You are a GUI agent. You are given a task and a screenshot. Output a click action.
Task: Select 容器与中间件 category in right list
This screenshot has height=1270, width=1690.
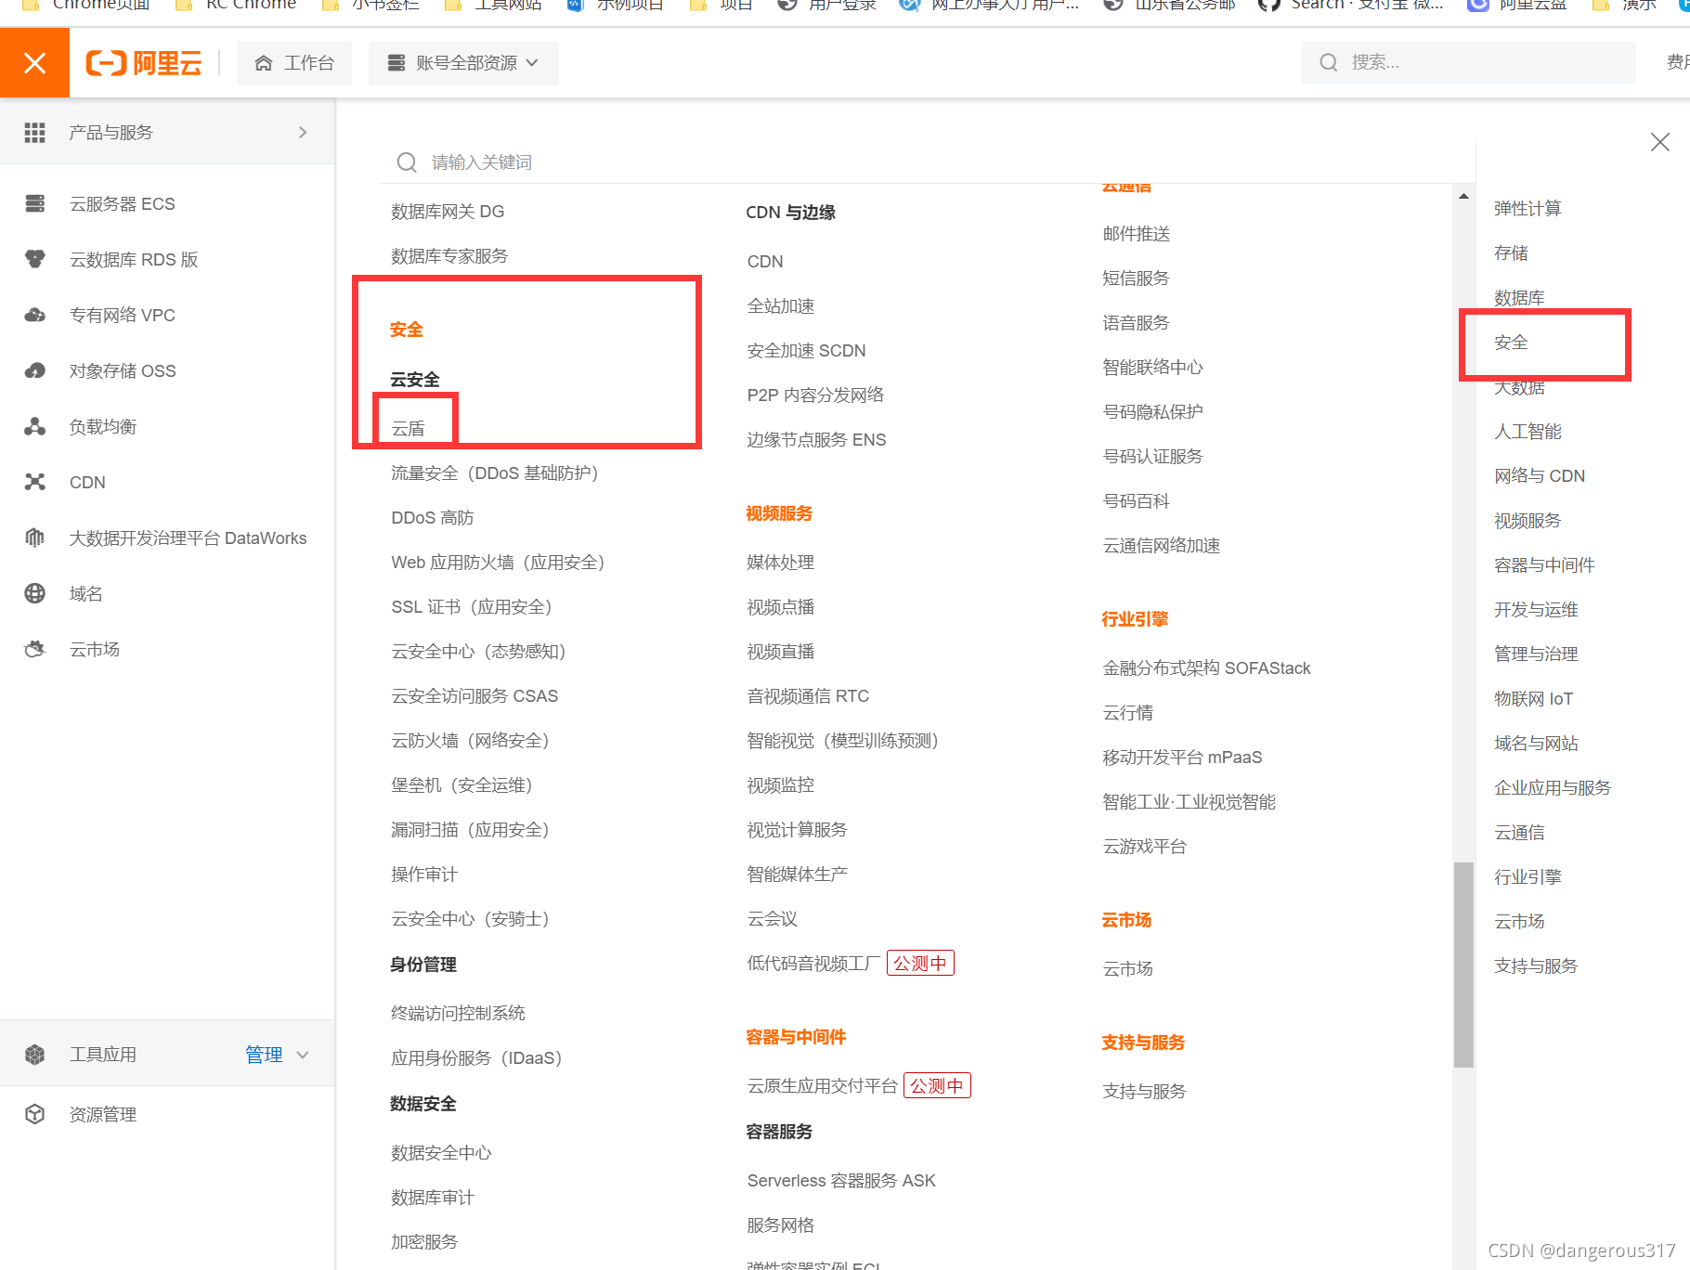pyautogui.click(x=1544, y=565)
